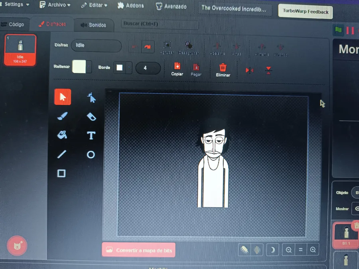Screen dimensions: 359x269
Task: Reset the canvas zoom level
Action: pos(301,249)
